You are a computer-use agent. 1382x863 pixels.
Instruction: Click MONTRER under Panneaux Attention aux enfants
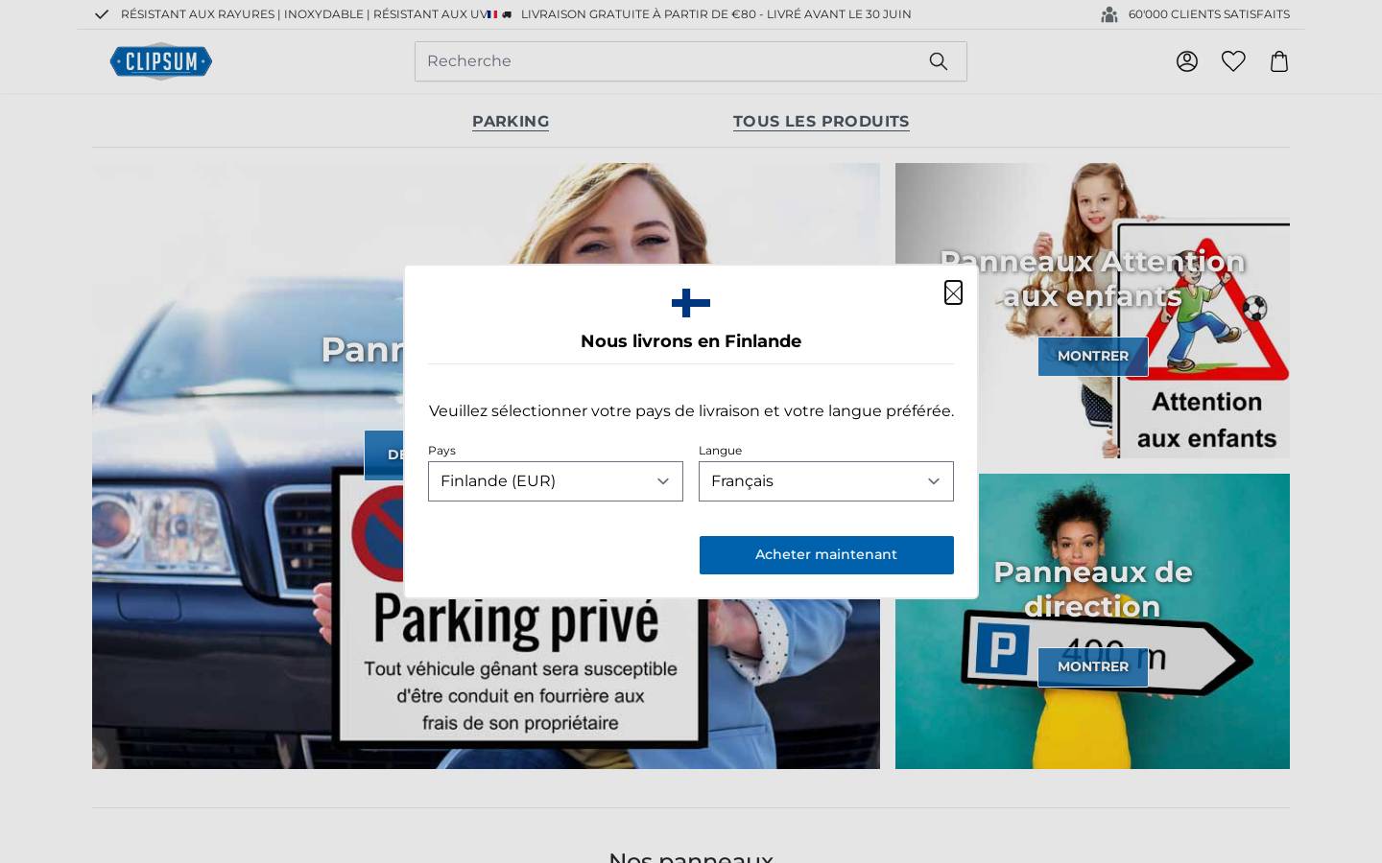tap(1093, 357)
